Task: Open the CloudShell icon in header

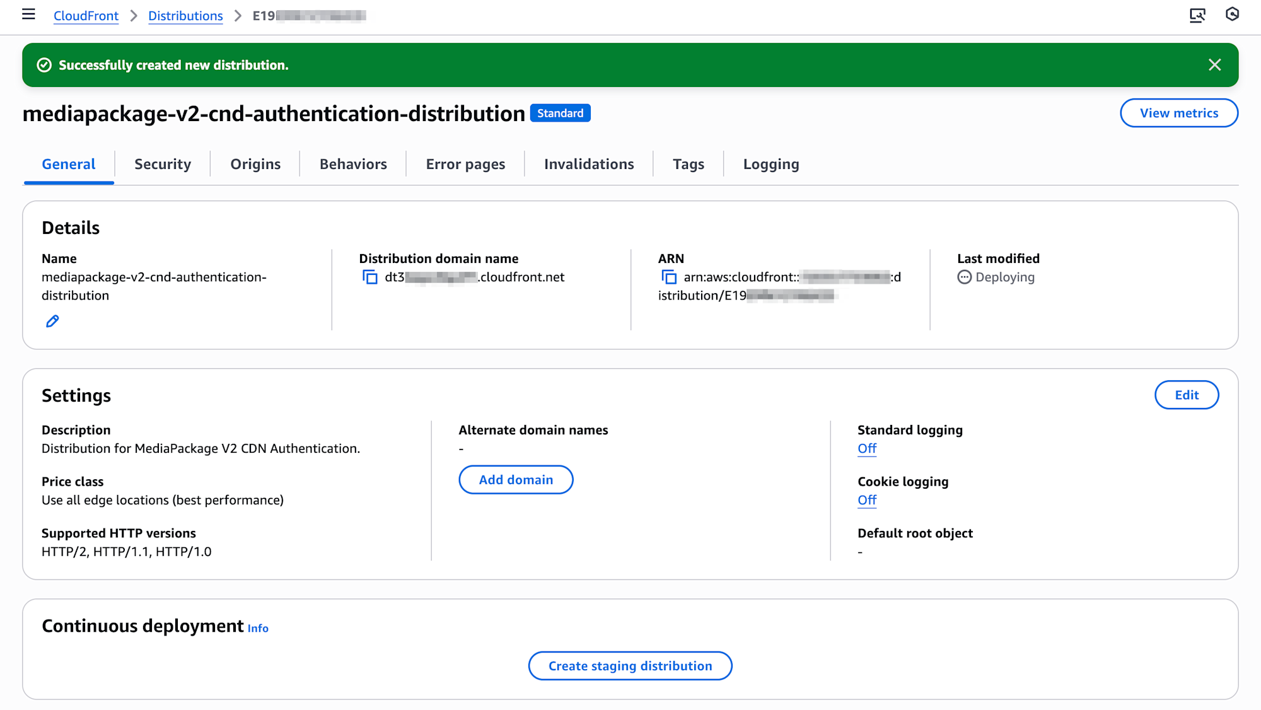Action: click(x=1197, y=15)
